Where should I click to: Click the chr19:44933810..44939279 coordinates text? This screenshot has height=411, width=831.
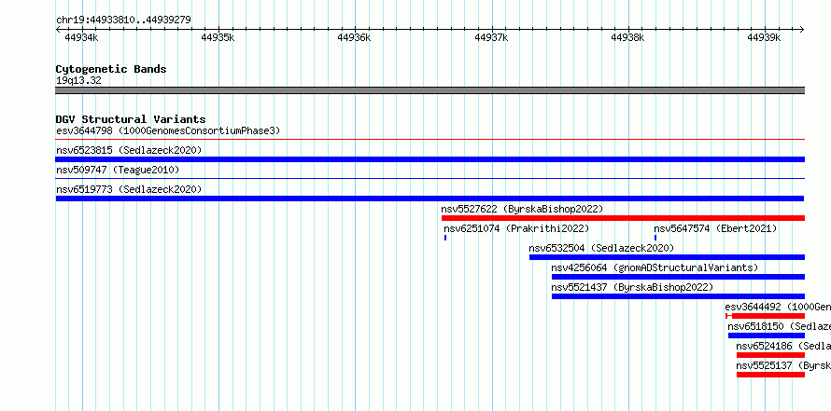click(123, 21)
